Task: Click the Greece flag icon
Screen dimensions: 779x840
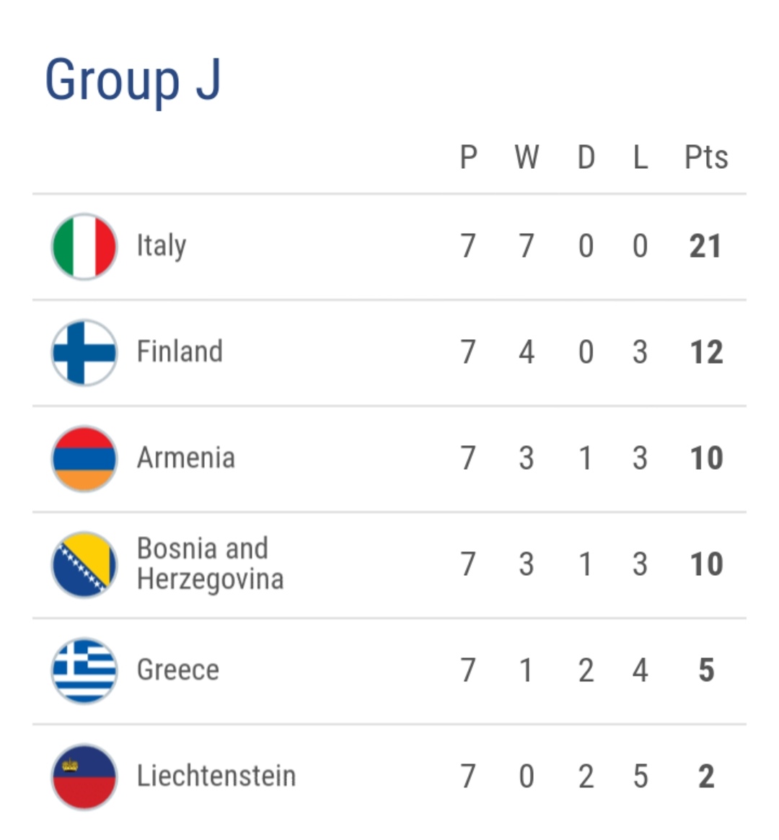Action: pyautogui.click(x=84, y=670)
